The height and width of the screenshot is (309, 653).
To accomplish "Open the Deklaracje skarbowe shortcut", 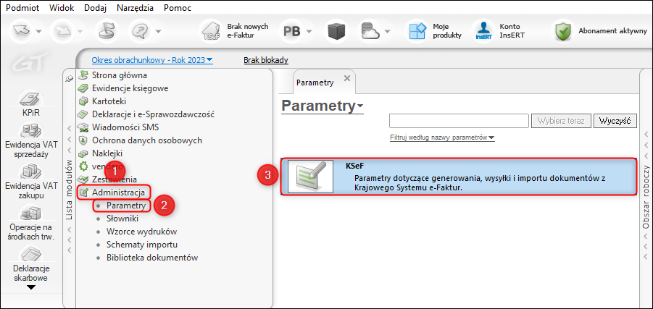I will pyautogui.click(x=30, y=255).
